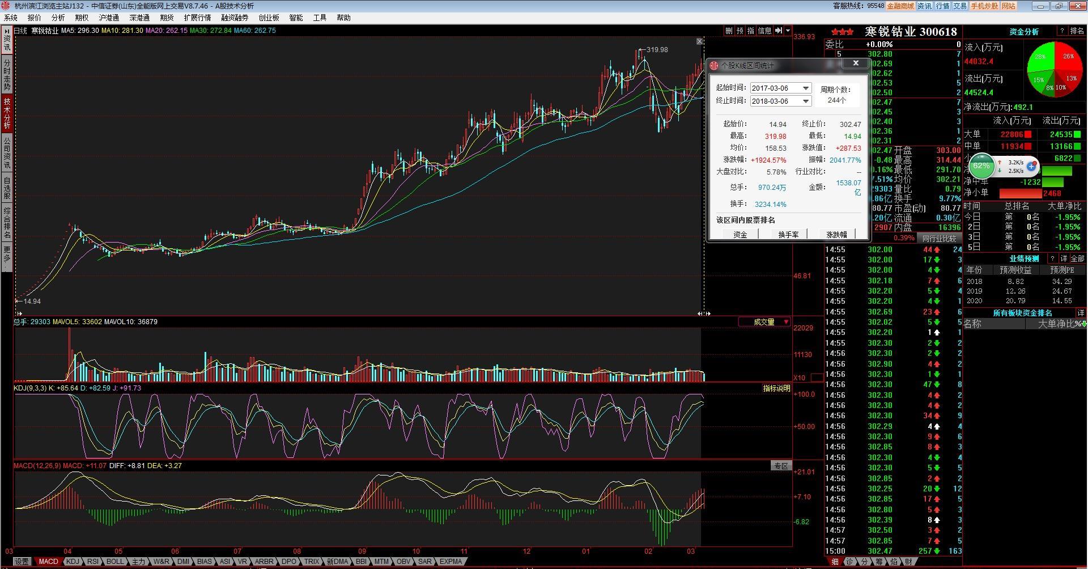Select EXPMA indicator tab

coord(451,562)
